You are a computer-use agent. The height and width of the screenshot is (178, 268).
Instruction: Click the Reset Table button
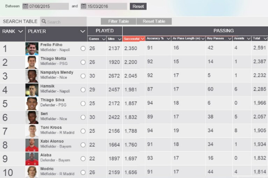154,22
